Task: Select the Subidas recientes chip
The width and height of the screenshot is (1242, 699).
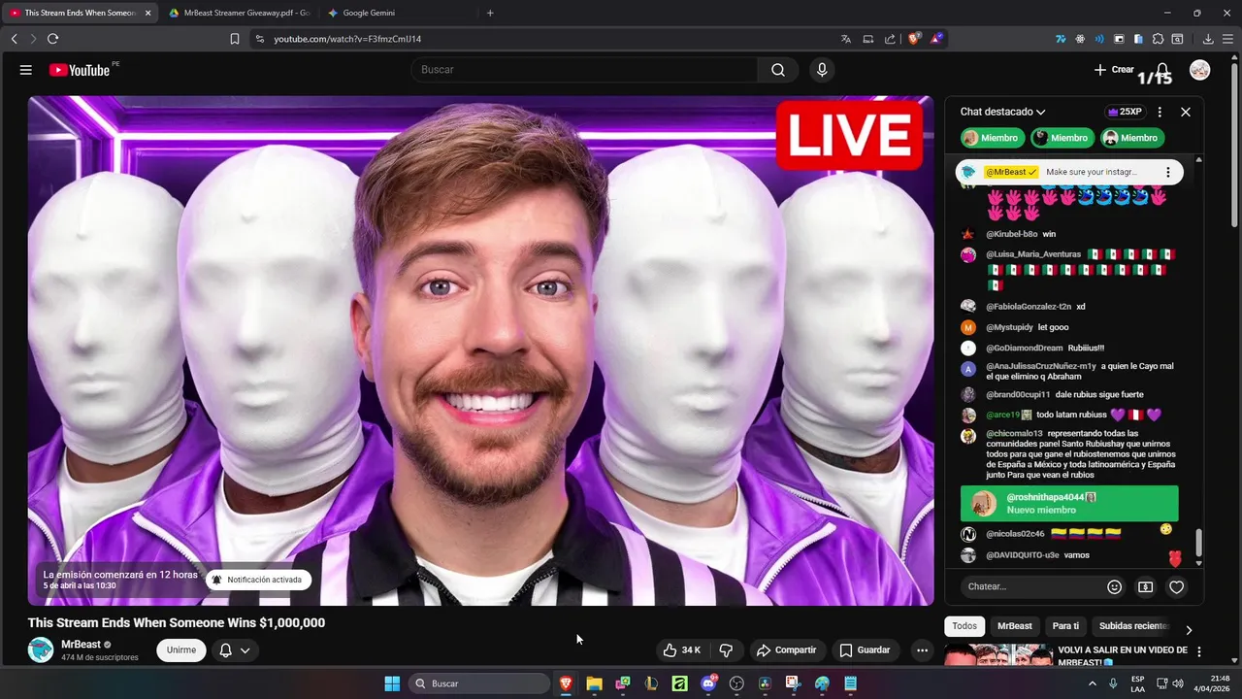Action: [x=1133, y=626]
